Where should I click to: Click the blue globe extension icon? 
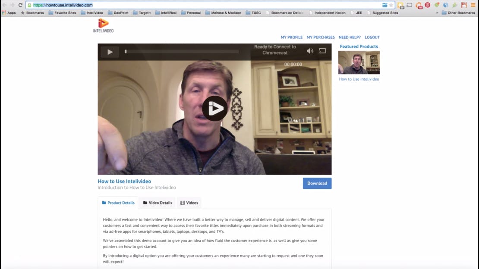[446, 5]
